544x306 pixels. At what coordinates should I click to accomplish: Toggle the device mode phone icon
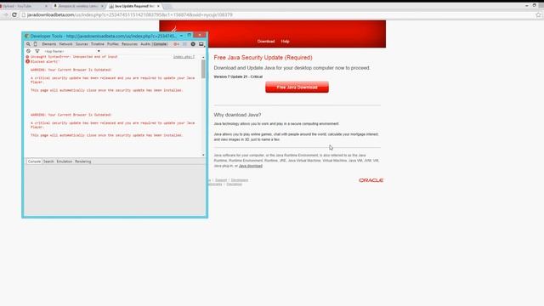pos(36,44)
